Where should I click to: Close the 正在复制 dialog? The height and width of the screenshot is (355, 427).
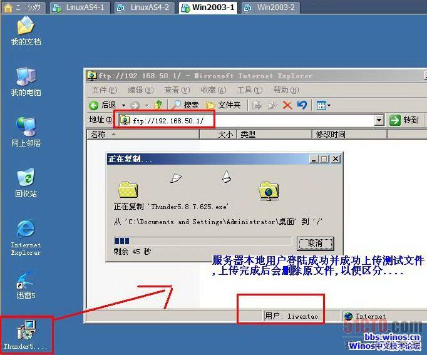tap(336, 159)
